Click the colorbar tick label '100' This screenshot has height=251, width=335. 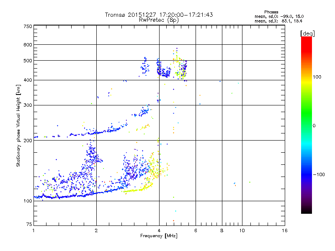coord(317,77)
